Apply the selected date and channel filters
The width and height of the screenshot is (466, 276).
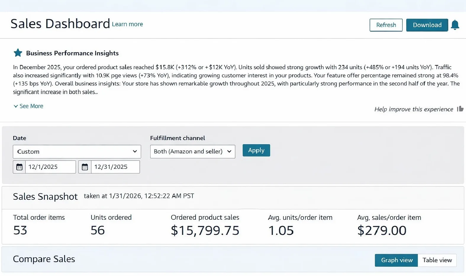click(x=256, y=150)
